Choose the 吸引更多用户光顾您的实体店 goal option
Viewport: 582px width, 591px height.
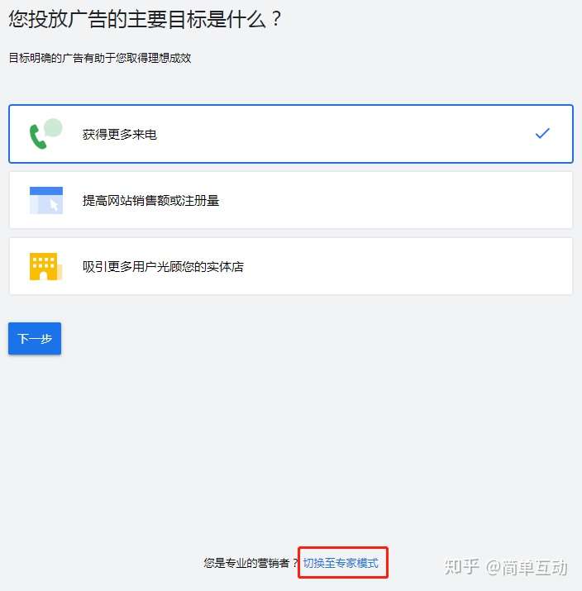tap(291, 266)
